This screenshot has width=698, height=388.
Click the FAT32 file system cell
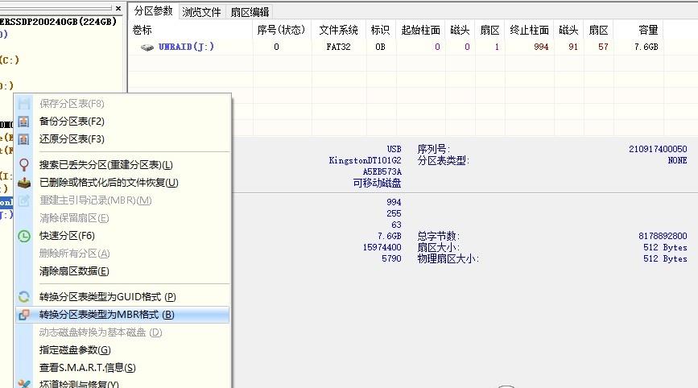338,47
